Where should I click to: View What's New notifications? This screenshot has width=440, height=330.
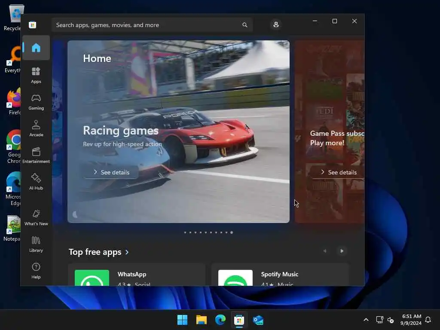pos(36,217)
